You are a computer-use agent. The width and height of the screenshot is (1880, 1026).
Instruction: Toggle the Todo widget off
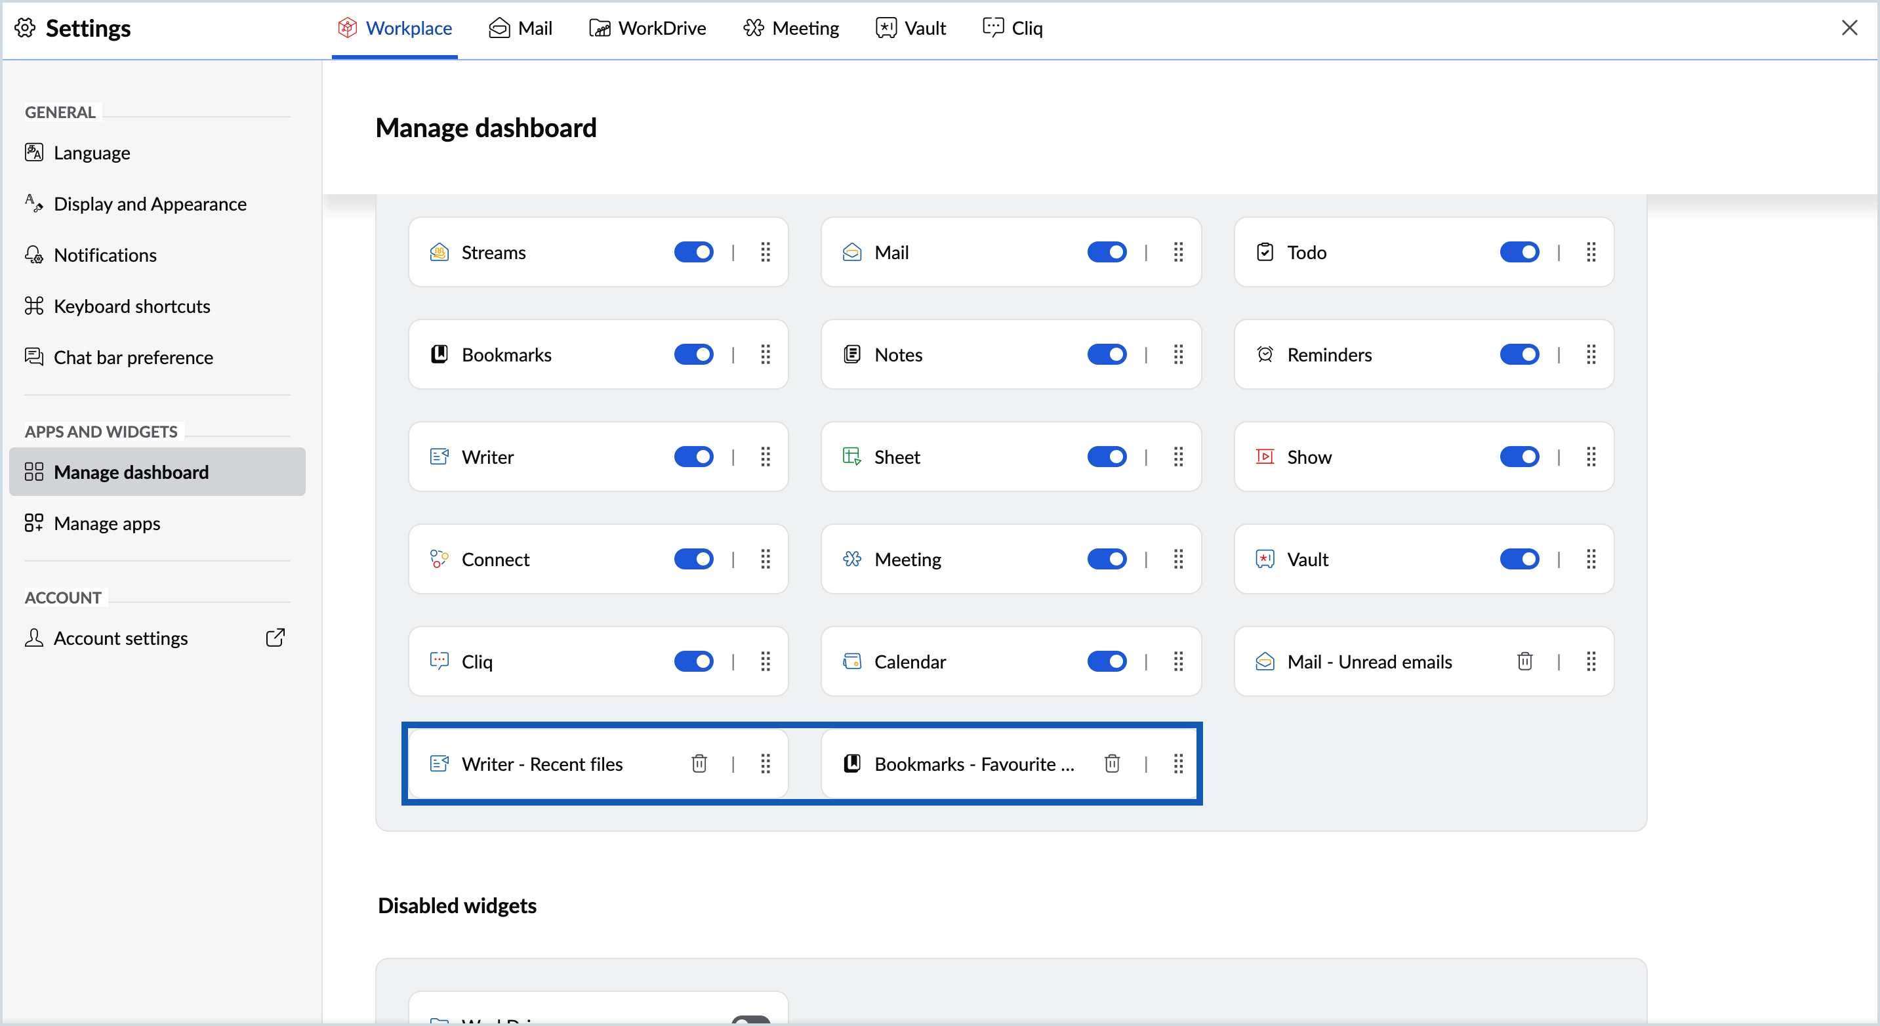coord(1519,253)
